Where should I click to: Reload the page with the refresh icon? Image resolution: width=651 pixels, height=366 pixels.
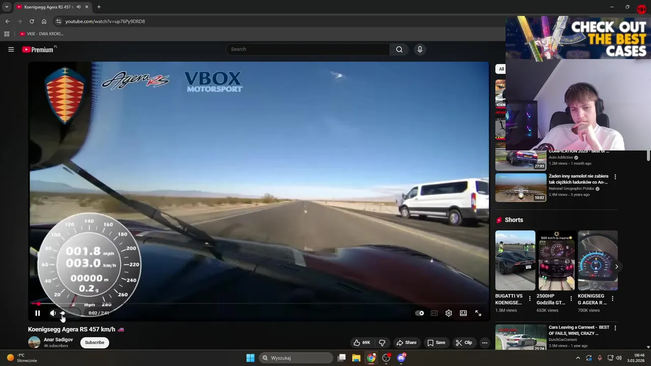32,21
